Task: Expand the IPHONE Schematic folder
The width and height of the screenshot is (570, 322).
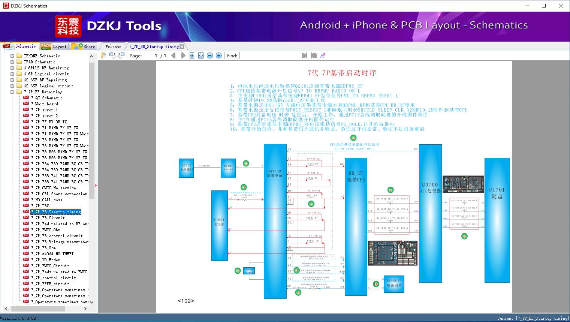Action: tap(12, 56)
